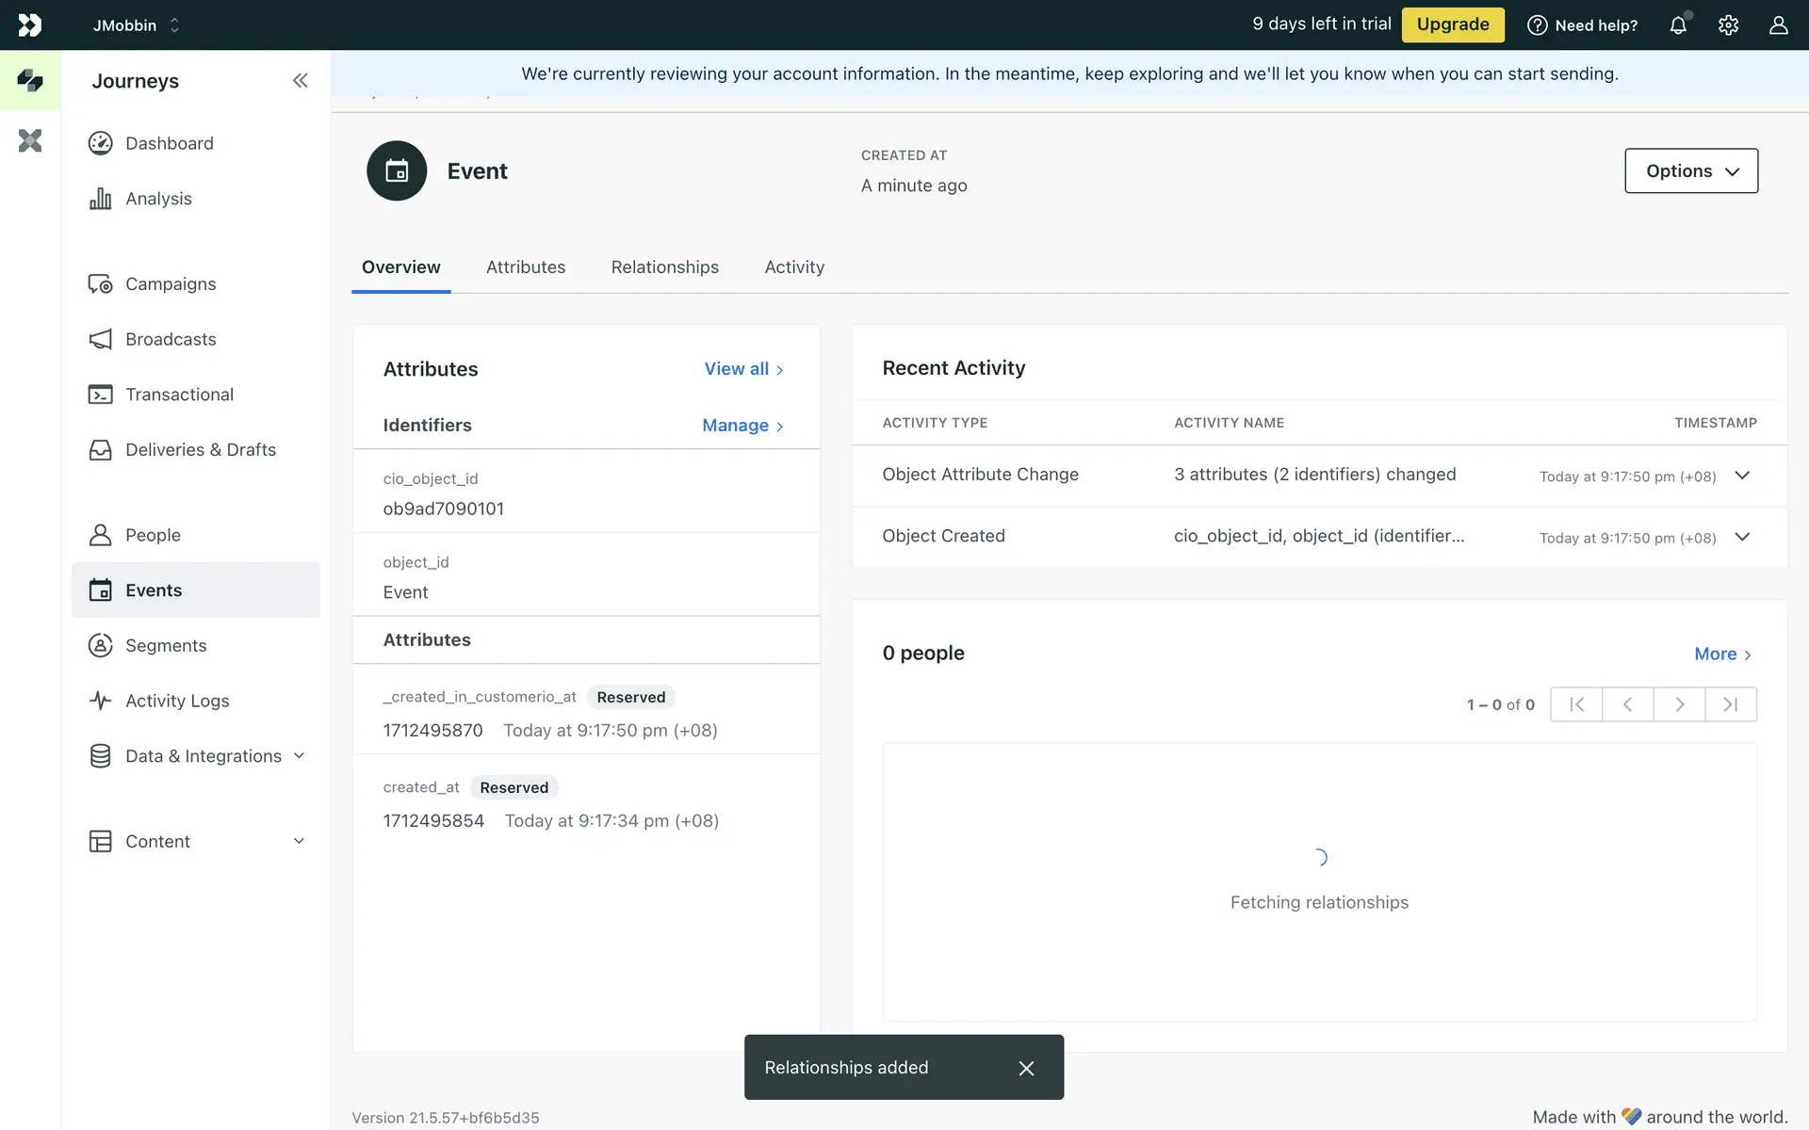The height and width of the screenshot is (1130, 1809).
Task: Open the settings gear icon
Action: (1728, 25)
